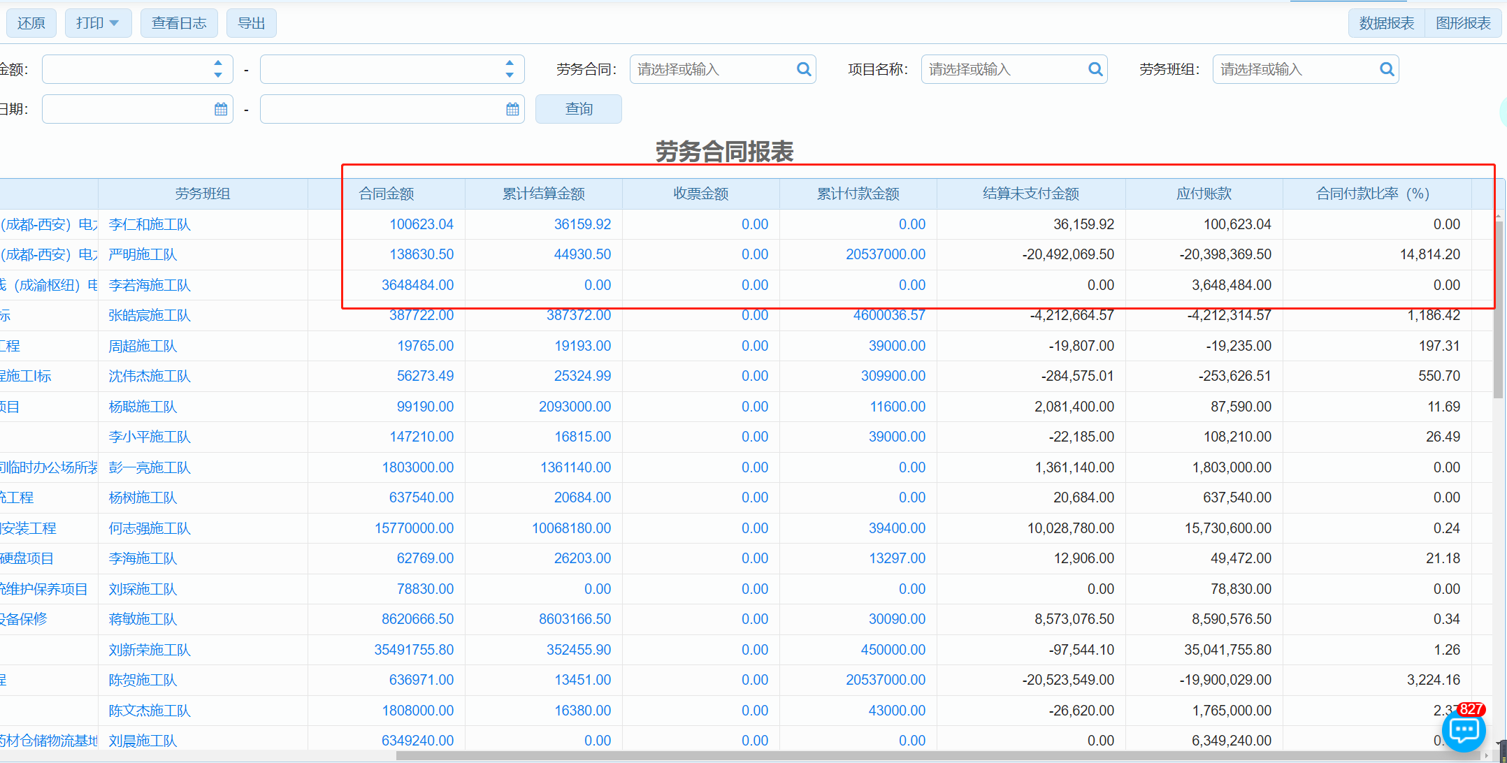Decrease the maximum amount with down arrow
This screenshot has width=1507, height=763.
click(510, 75)
